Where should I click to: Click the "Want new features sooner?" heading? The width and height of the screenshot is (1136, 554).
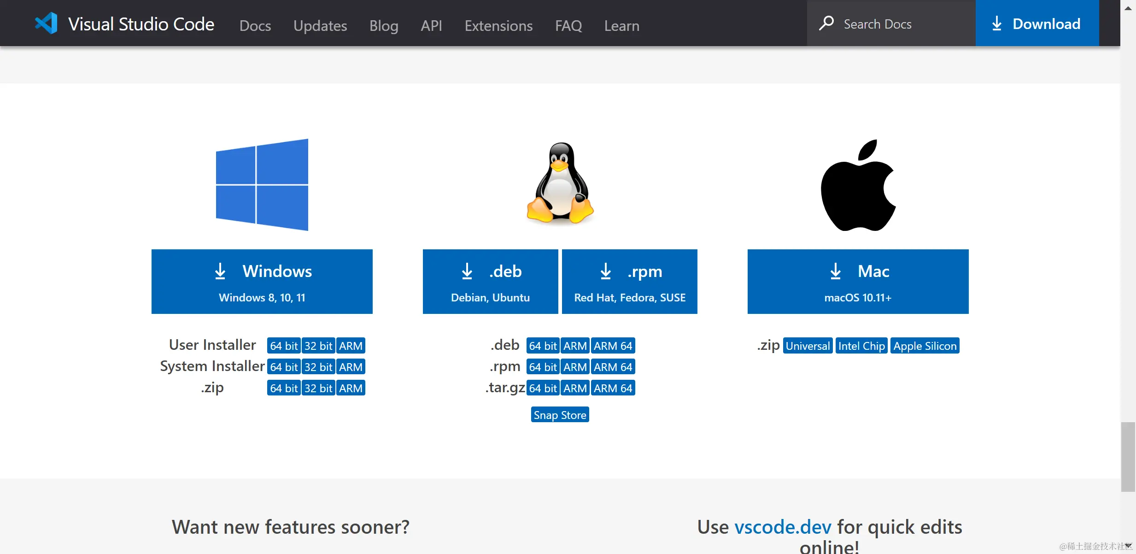click(x=291, y=527)
